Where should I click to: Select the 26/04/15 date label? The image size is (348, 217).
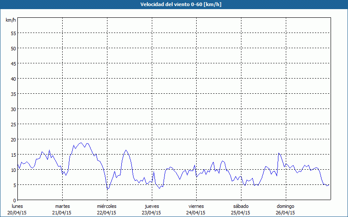pyautogui.click(x=285, y=213)
